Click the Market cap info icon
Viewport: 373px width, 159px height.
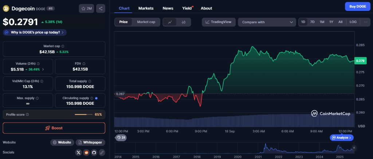[x=63, y=46]
